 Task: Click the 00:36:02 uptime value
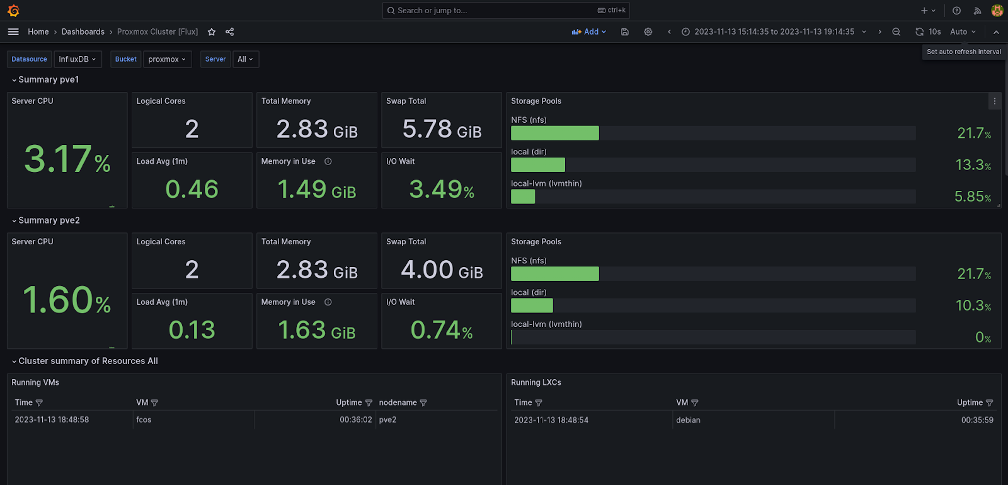tap(356, 419)
